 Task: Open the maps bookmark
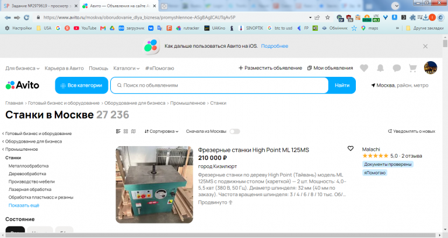(x=369, y=28)
